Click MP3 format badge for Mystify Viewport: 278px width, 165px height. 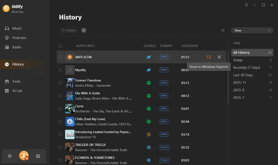pos(164,70)
